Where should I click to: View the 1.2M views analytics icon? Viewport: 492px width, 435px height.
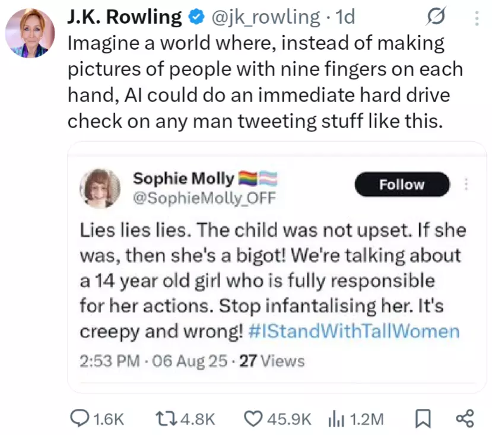coord(336,419)
